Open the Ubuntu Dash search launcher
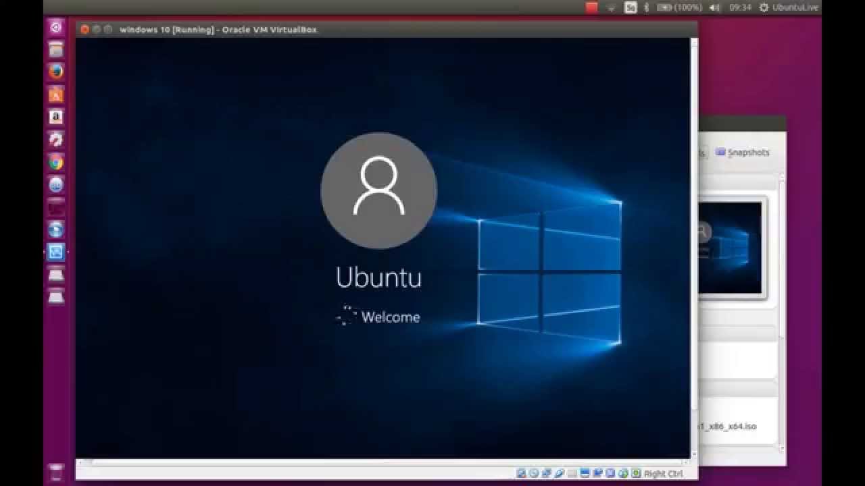Viewport: 865px width, 486px height. [x=56, y=28]
